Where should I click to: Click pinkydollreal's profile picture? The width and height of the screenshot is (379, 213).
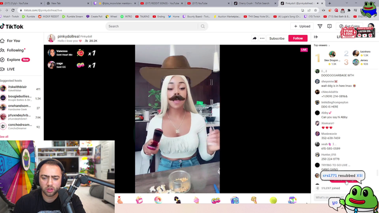pyautogui.click(x=52, y=38)
